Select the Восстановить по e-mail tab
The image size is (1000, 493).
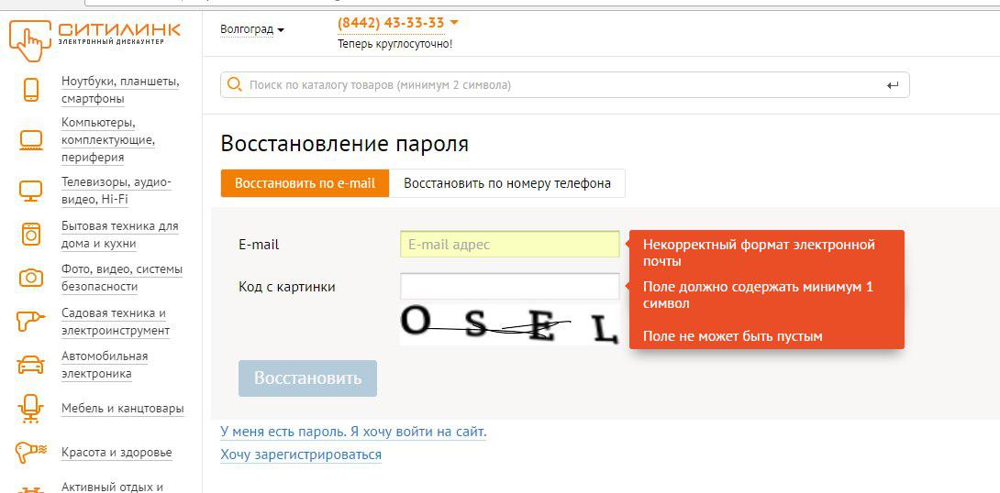(x=305, y=183)
